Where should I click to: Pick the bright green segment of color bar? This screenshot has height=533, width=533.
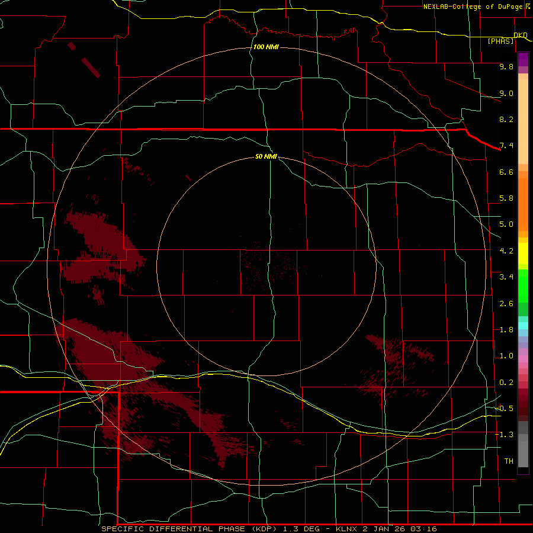tap(523, 289)
